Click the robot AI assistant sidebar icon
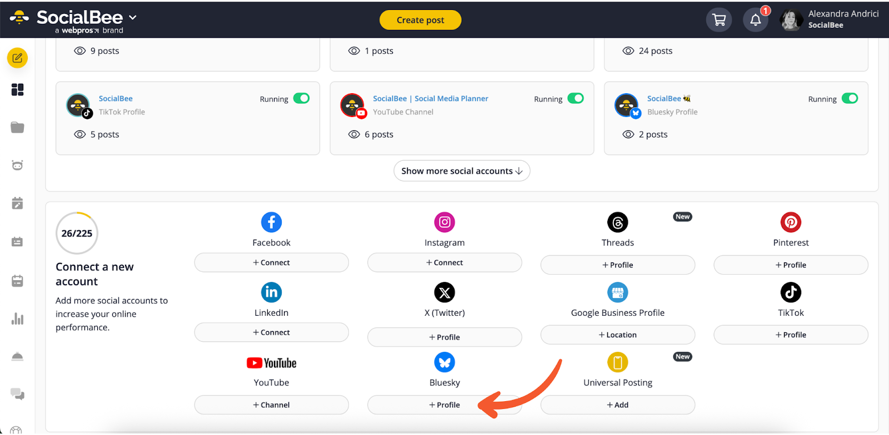 coord(18,165)
